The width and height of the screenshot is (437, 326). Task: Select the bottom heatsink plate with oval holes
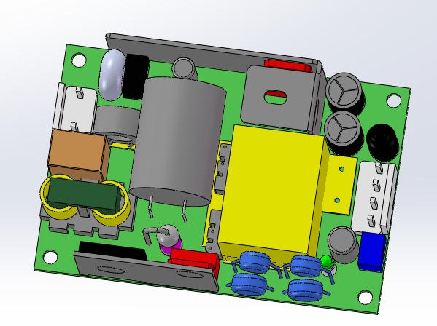(147, 271)
